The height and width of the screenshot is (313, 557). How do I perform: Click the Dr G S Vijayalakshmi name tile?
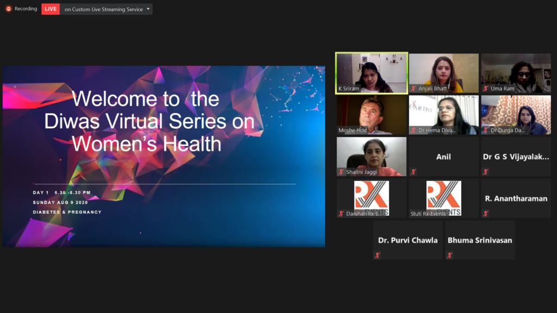(x=516, y=156)
